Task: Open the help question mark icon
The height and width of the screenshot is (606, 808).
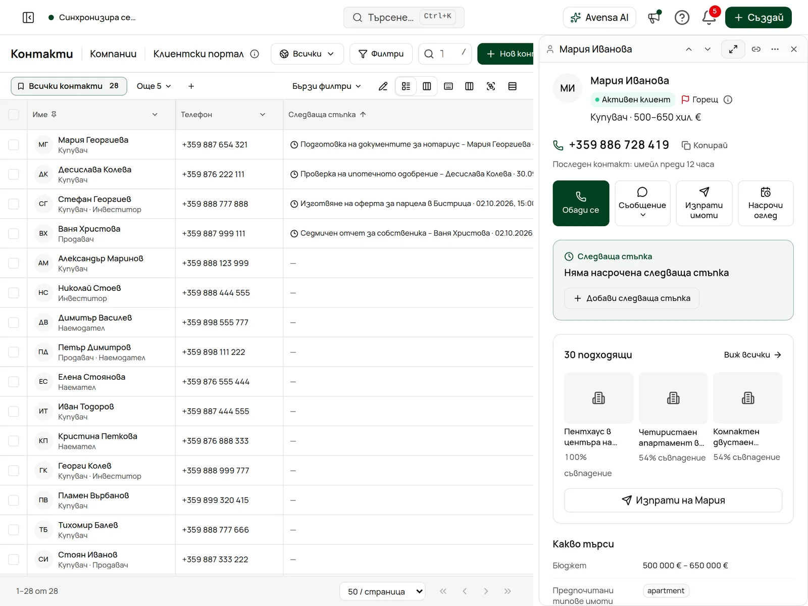Action: click(x=682, y=18)
